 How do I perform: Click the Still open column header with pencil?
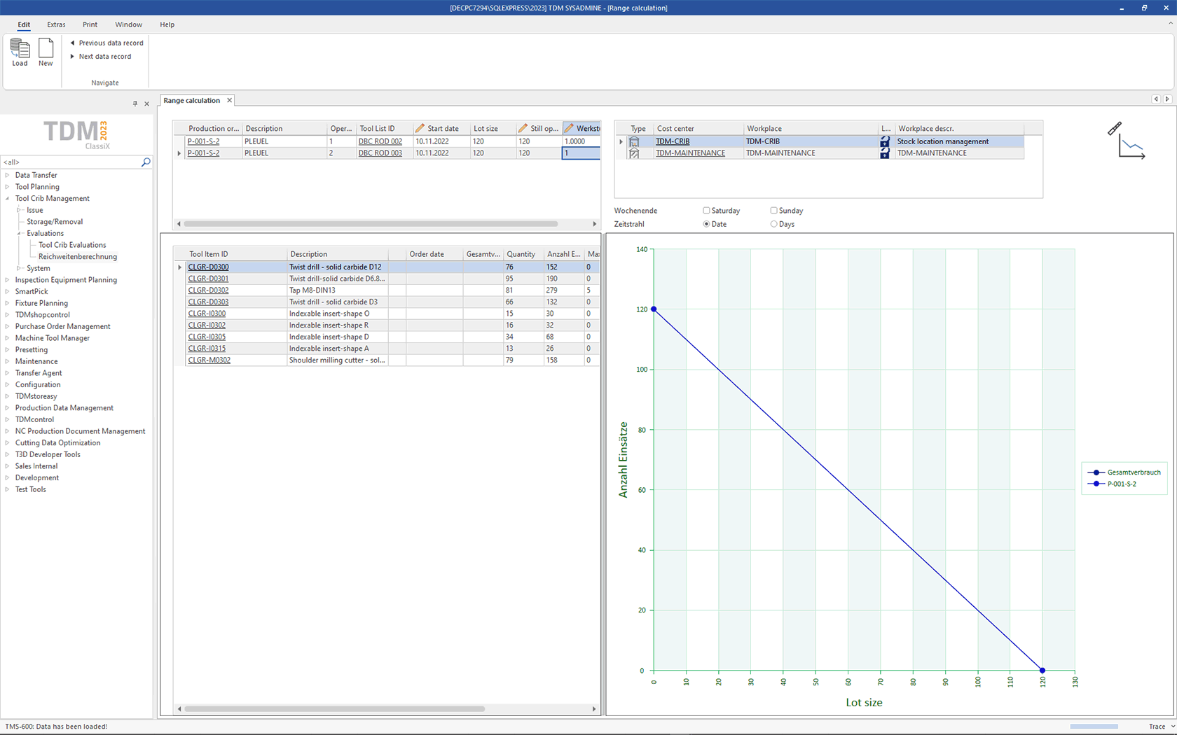(x=538, y=129)
